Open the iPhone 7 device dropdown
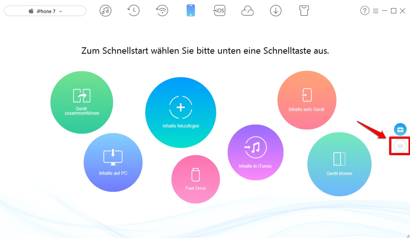This screenshot has width=410, height=238. [45, 11]
